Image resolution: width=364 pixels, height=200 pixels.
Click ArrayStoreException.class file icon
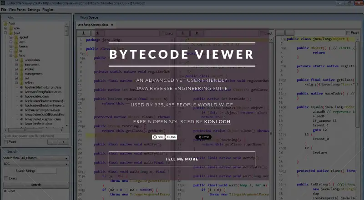tap(21, 119)
